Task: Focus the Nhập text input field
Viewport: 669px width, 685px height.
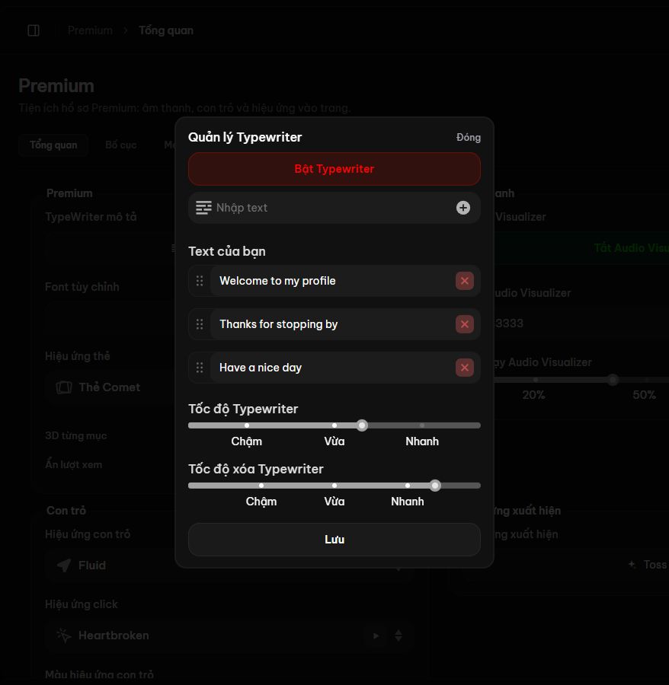Action: tap(334, 208)
